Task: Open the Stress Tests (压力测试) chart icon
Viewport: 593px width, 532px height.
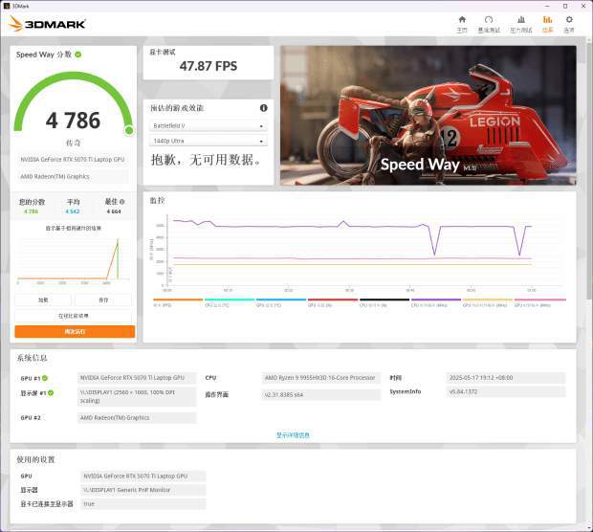Action: pyautogui.click(x=520, y=20)
